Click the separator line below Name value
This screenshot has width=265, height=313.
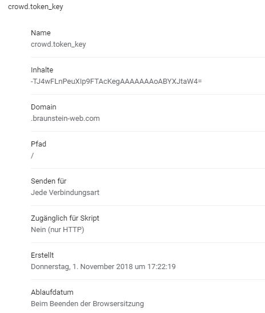coord(148,57)
